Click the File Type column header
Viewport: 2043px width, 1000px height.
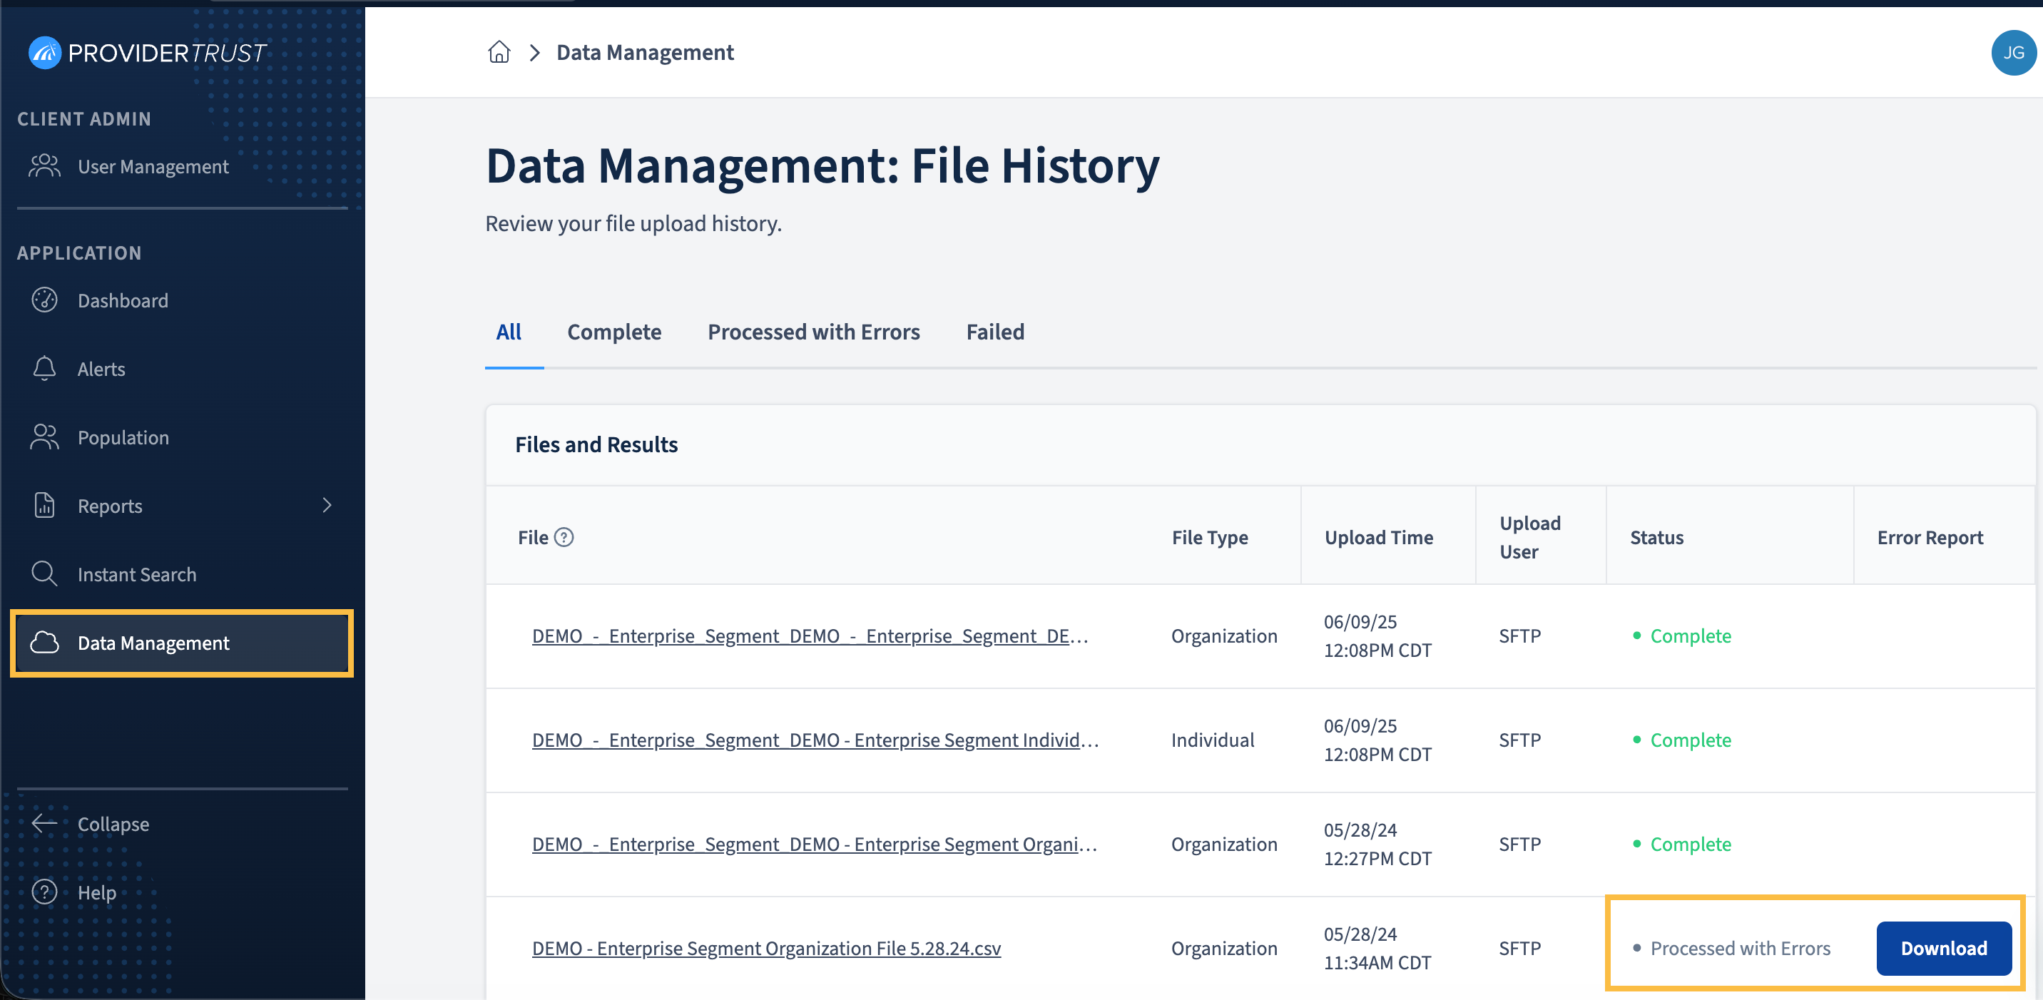[1209, 537]
